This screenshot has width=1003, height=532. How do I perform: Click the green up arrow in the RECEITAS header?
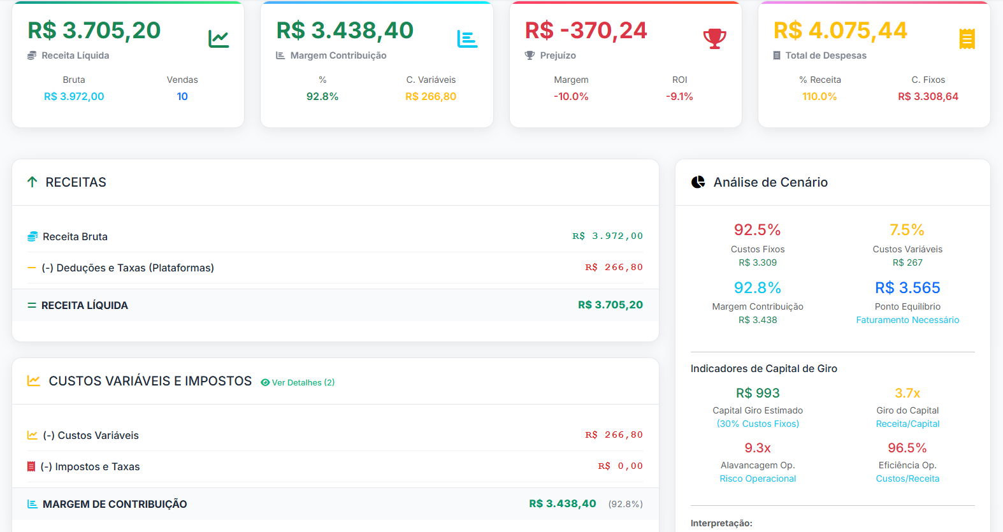tap(32, 182)
